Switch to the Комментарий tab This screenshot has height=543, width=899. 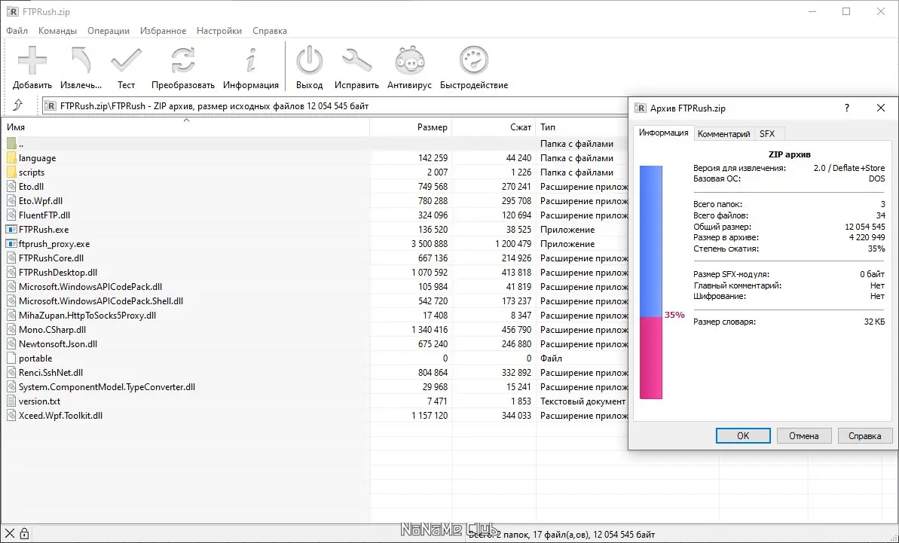click(x=723, y=134)
